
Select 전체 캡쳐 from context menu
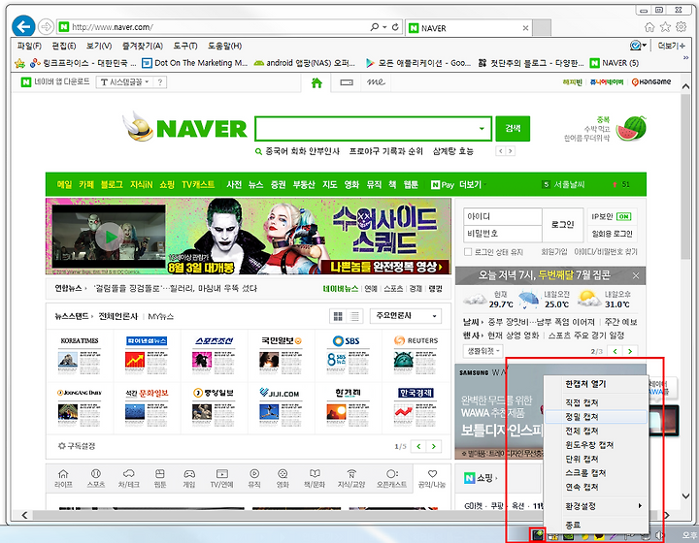point(582,431)
